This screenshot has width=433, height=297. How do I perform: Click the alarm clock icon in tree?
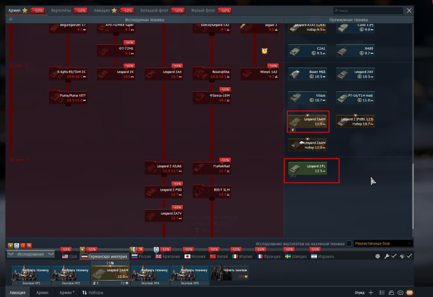coord(264,51)
